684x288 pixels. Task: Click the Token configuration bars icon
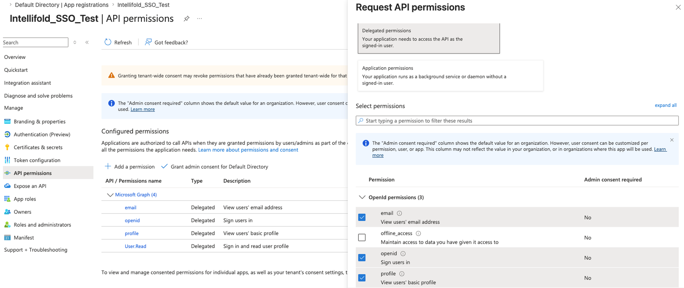pos(7,160)
